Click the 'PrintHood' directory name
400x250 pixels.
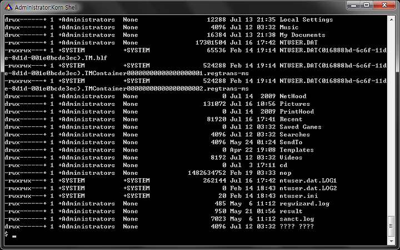point(297,112)
